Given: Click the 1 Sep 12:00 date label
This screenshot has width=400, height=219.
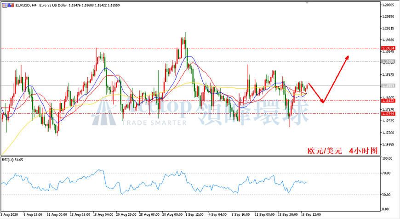Looking at the screenshot, I should tap(194, 215).
